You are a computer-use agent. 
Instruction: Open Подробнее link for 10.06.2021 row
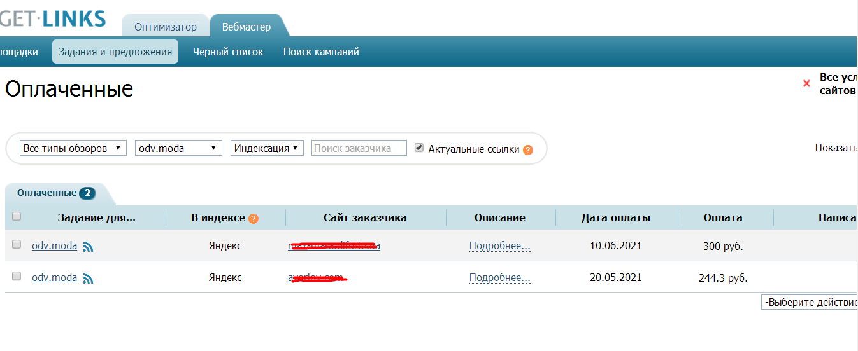point(500,245)
